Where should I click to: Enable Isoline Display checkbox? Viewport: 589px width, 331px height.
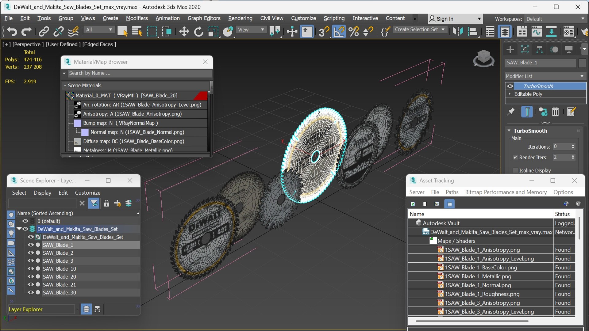[x=515, y=170]
